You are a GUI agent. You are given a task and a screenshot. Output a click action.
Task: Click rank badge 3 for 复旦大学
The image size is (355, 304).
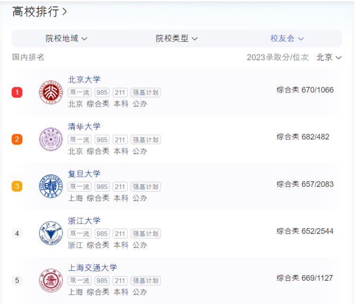point(17,186)
